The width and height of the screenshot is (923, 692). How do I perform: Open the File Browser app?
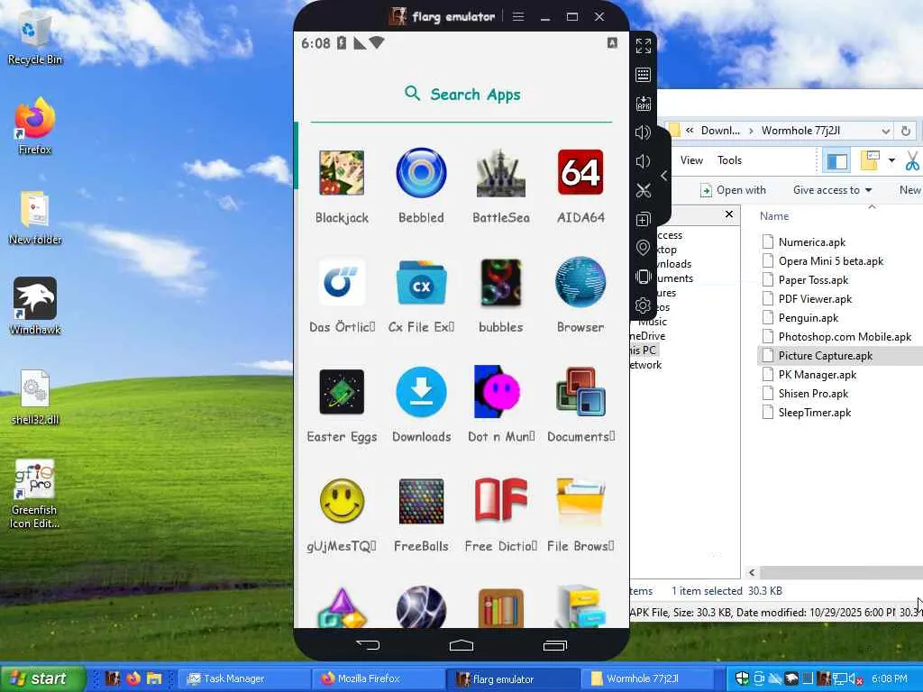click(580, 501)
